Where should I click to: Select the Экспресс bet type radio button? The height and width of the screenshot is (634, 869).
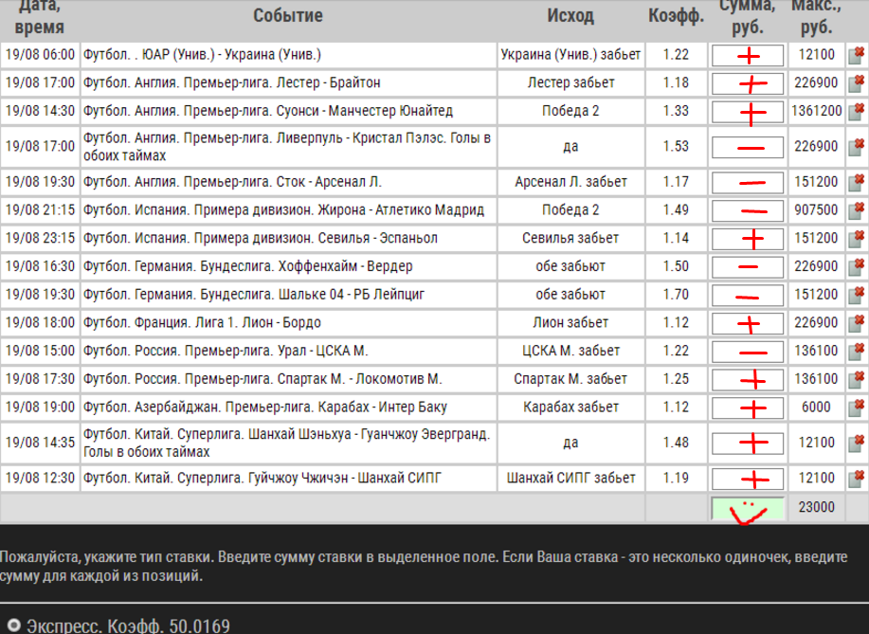13,625
